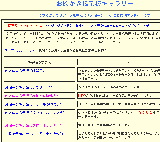
Task: Open お絵かき掲示板（千と千尋の神隠し）
Action: coord(33,104)
